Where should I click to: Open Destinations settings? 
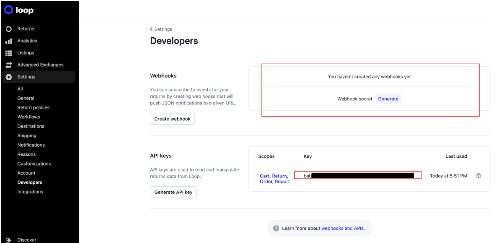pyautogui.click(x=31, y=126)
